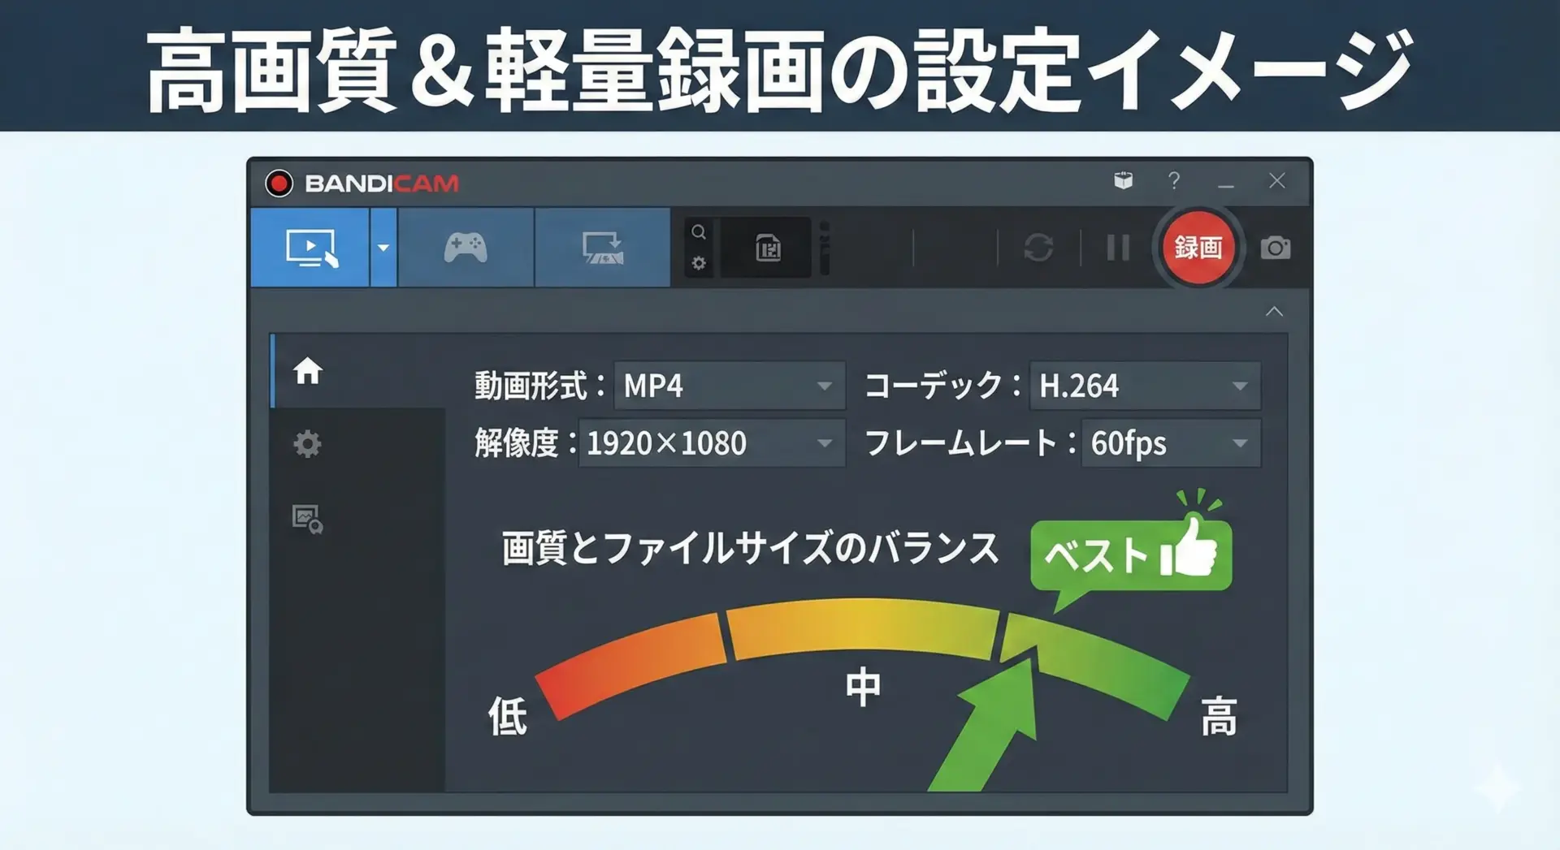Open the Home tab in sidebar

[x=308, y=371]
